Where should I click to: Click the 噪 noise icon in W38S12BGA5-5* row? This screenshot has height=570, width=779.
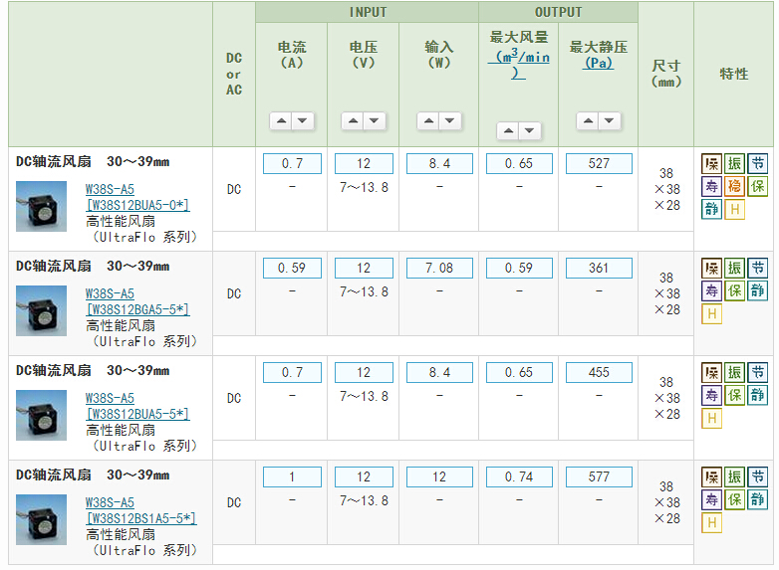[x=711, y=269]
